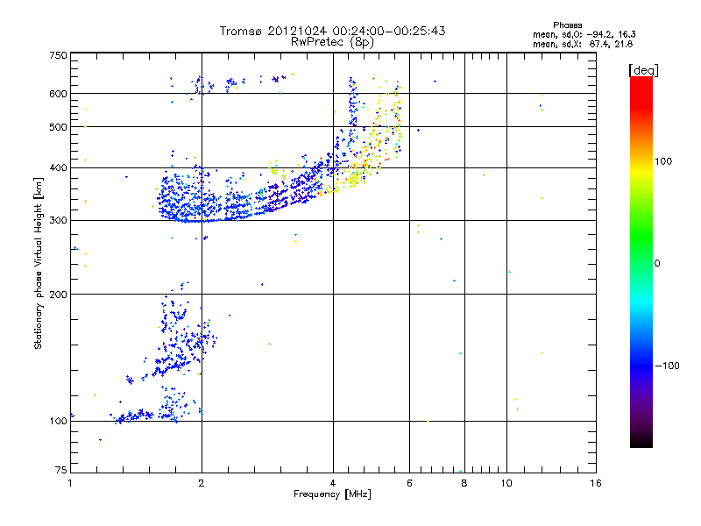
Task: Click the x-axis tick label "6"
Action: 409,484
